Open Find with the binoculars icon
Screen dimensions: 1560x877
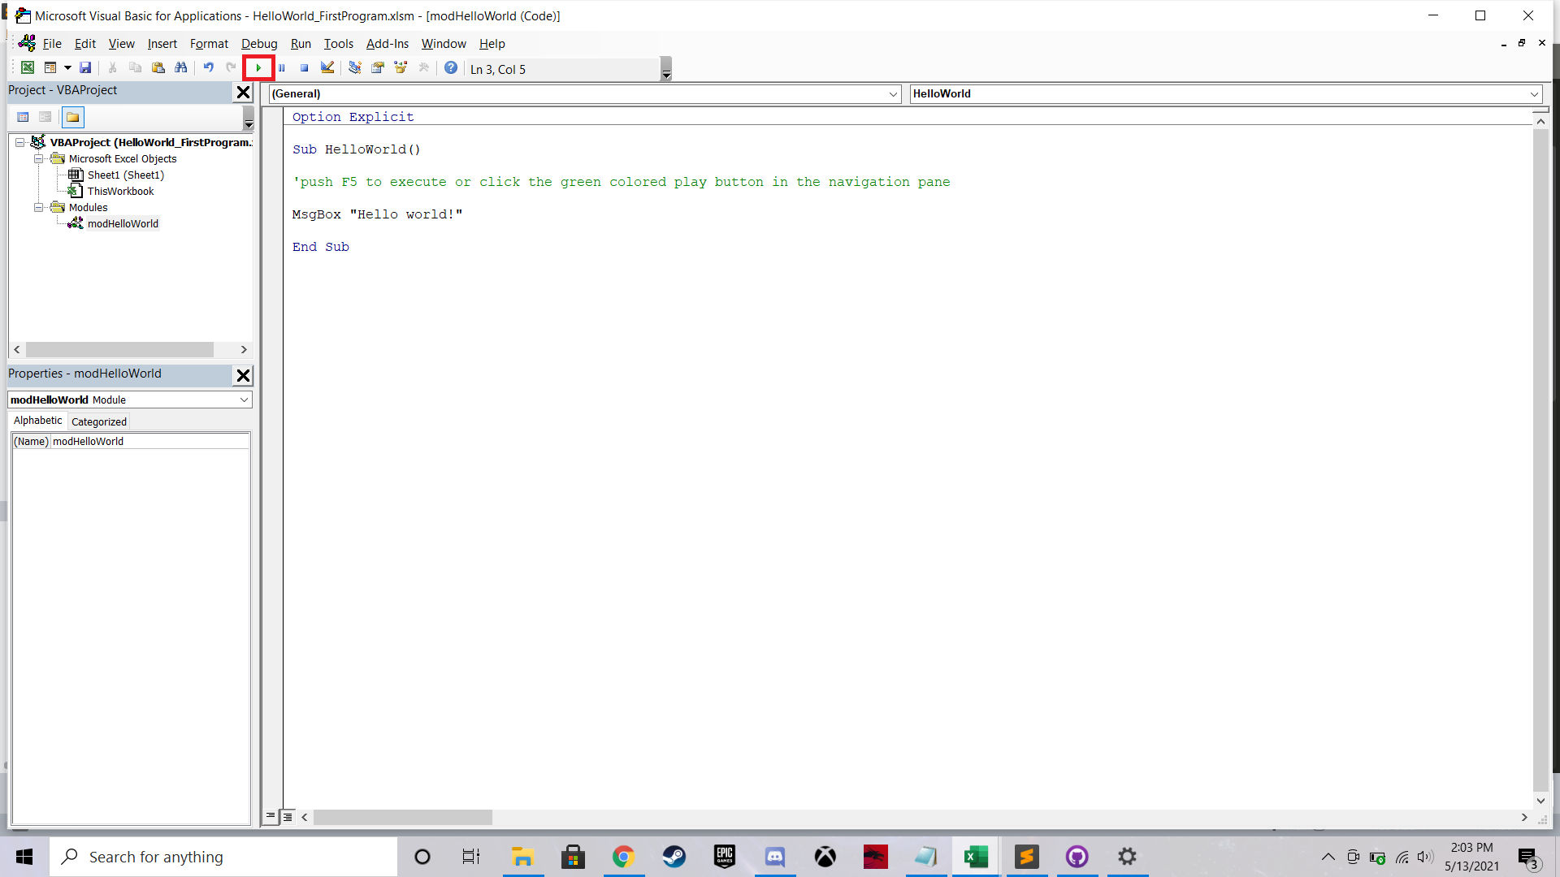181,68
